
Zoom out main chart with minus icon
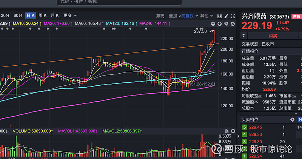(x=214, y=24)
